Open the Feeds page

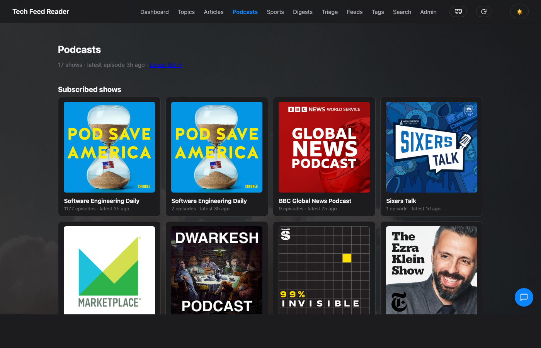(x=355, y=12)
